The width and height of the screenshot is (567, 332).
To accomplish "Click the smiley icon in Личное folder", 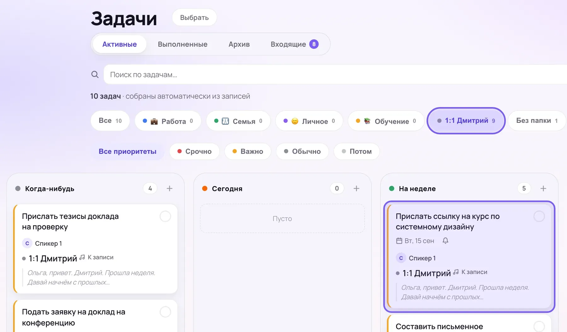I will (295, 121).
